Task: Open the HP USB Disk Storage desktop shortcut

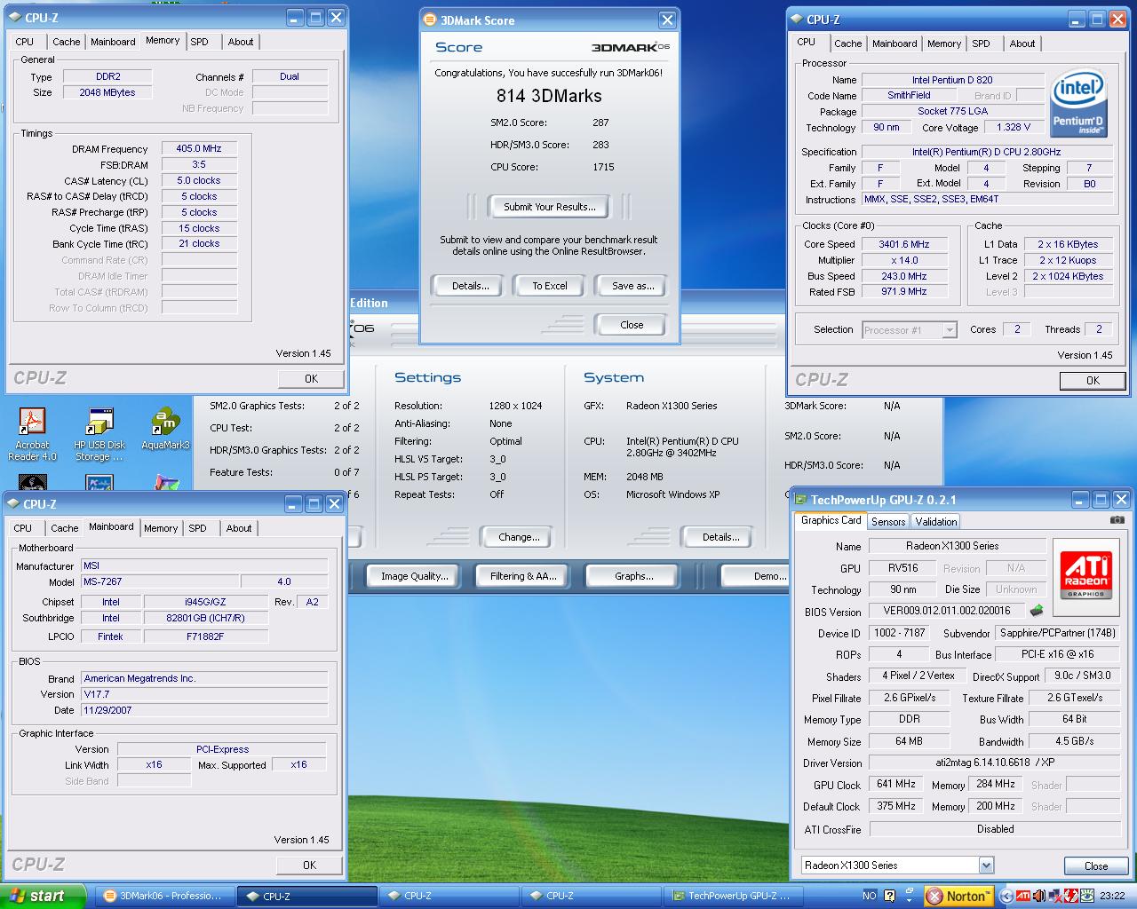Action: tap(99, 435)
